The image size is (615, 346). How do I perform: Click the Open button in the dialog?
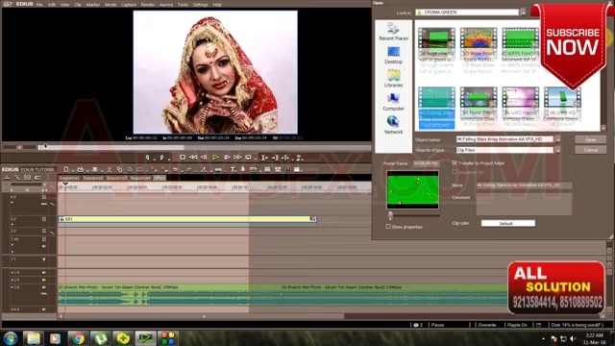[590, 139]
